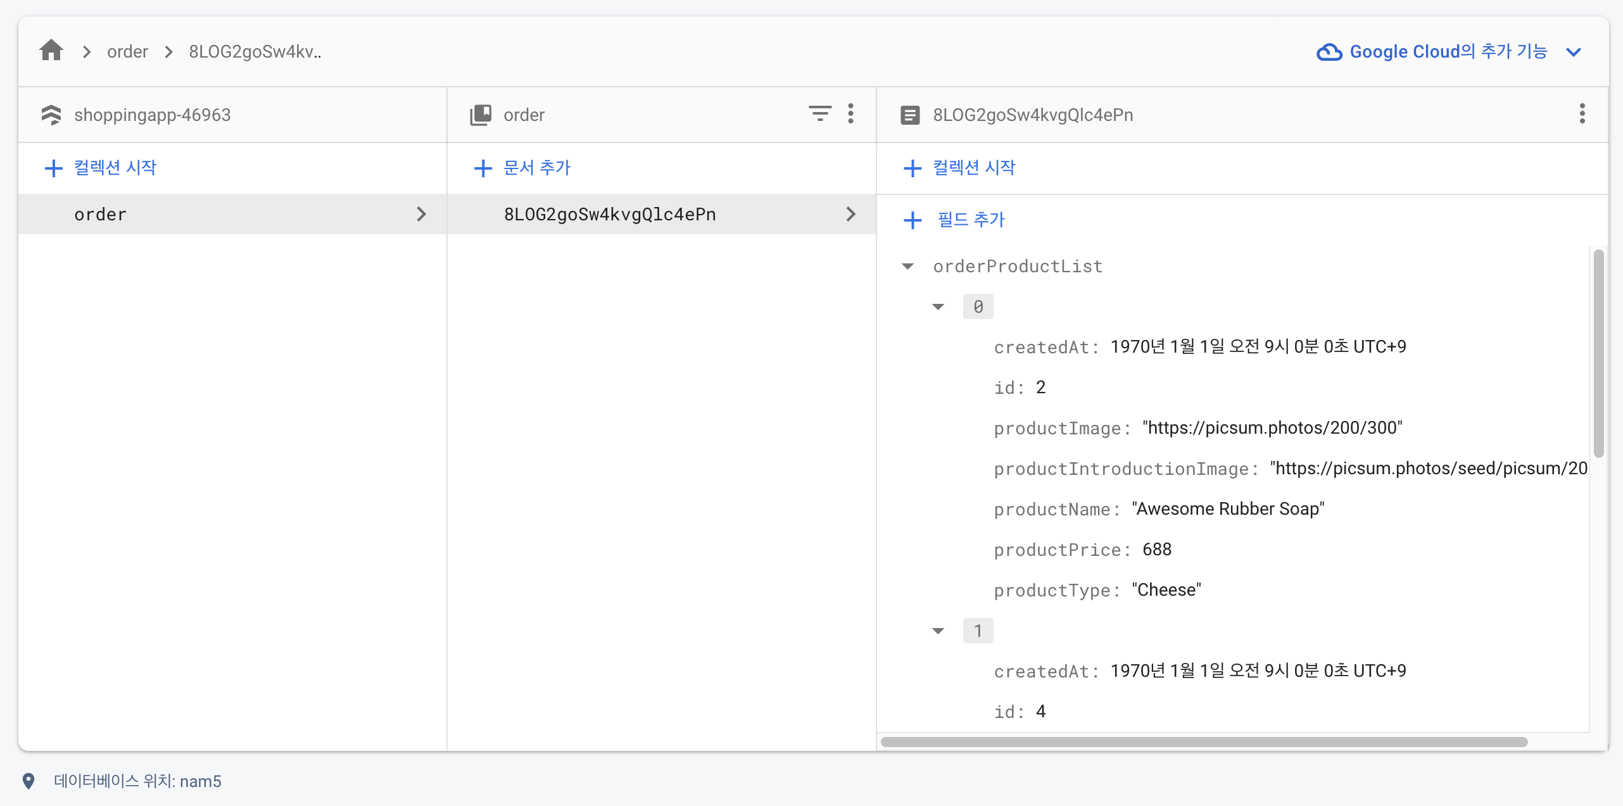Click productType value "Cheese"

(x=1166, y=589)
